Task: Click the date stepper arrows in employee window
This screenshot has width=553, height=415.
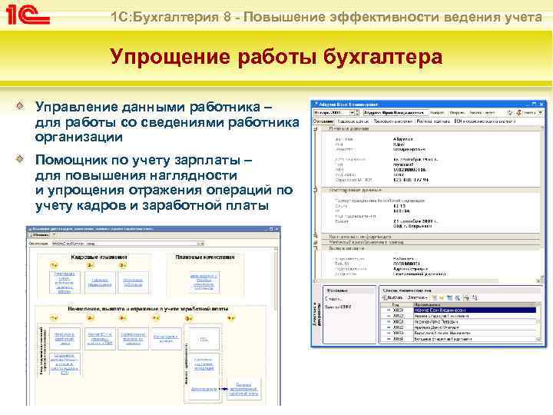Action: [357, 112]
